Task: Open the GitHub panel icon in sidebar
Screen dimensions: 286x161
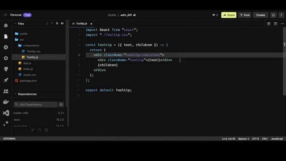Action: tap(6, 69)
